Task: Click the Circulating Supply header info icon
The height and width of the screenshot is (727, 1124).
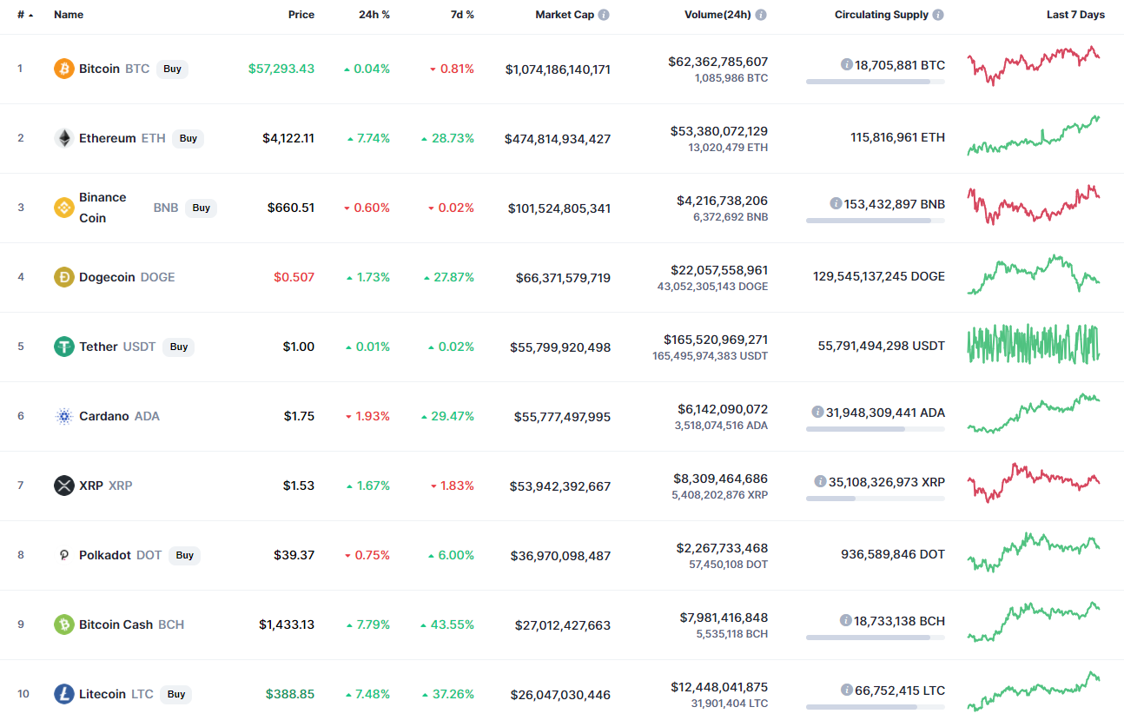Action: [x=938, y=15]
